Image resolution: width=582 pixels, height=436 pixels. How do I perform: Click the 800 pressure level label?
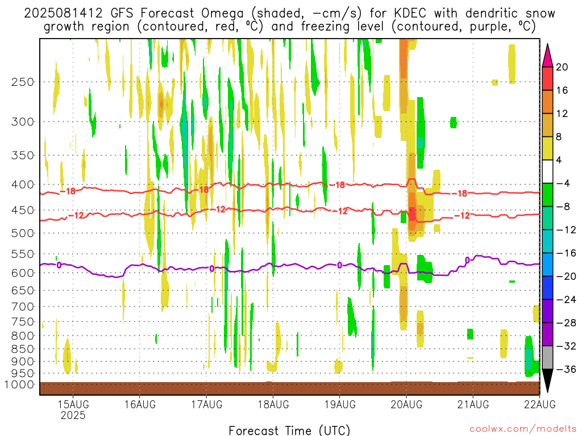pos(23,336)
